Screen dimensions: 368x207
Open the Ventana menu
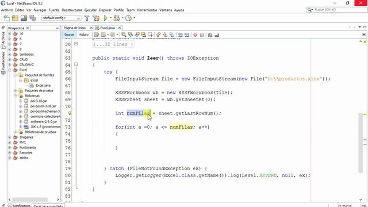(166, 10)
